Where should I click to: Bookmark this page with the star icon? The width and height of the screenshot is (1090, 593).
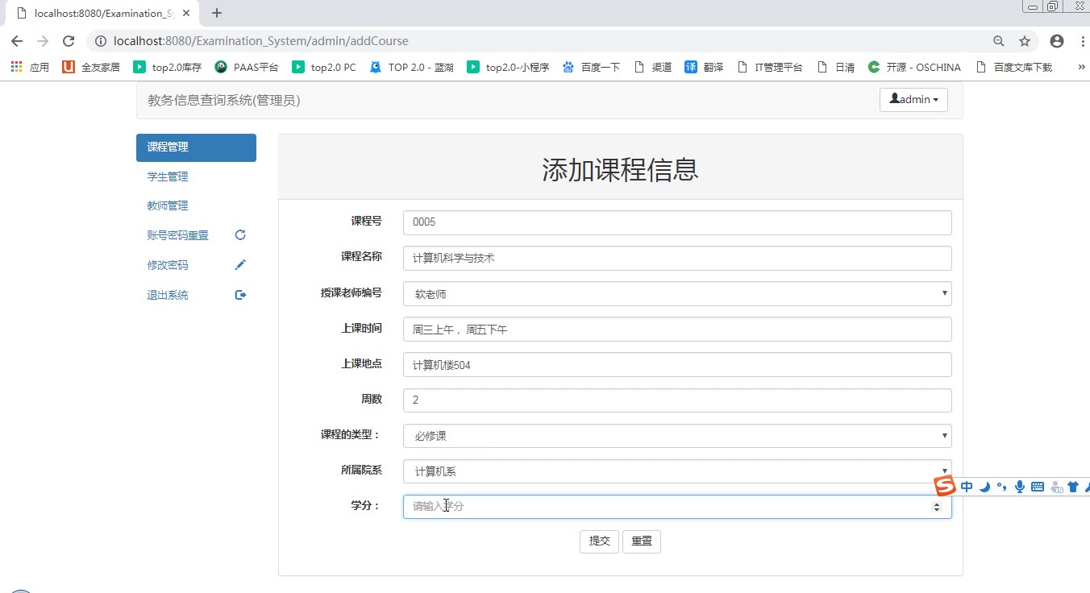tap(1025, 41)
